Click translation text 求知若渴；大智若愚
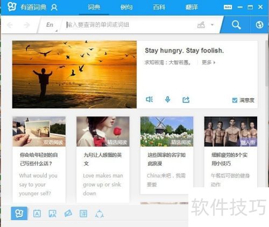This screenshot has width=269, height=227. pyautogui.click(x=168, y=62)
